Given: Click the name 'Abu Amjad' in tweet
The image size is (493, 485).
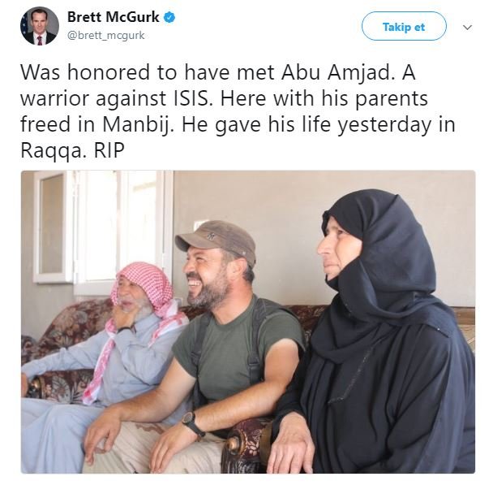Looking at the screenshot, I should (x=335, y=72).
